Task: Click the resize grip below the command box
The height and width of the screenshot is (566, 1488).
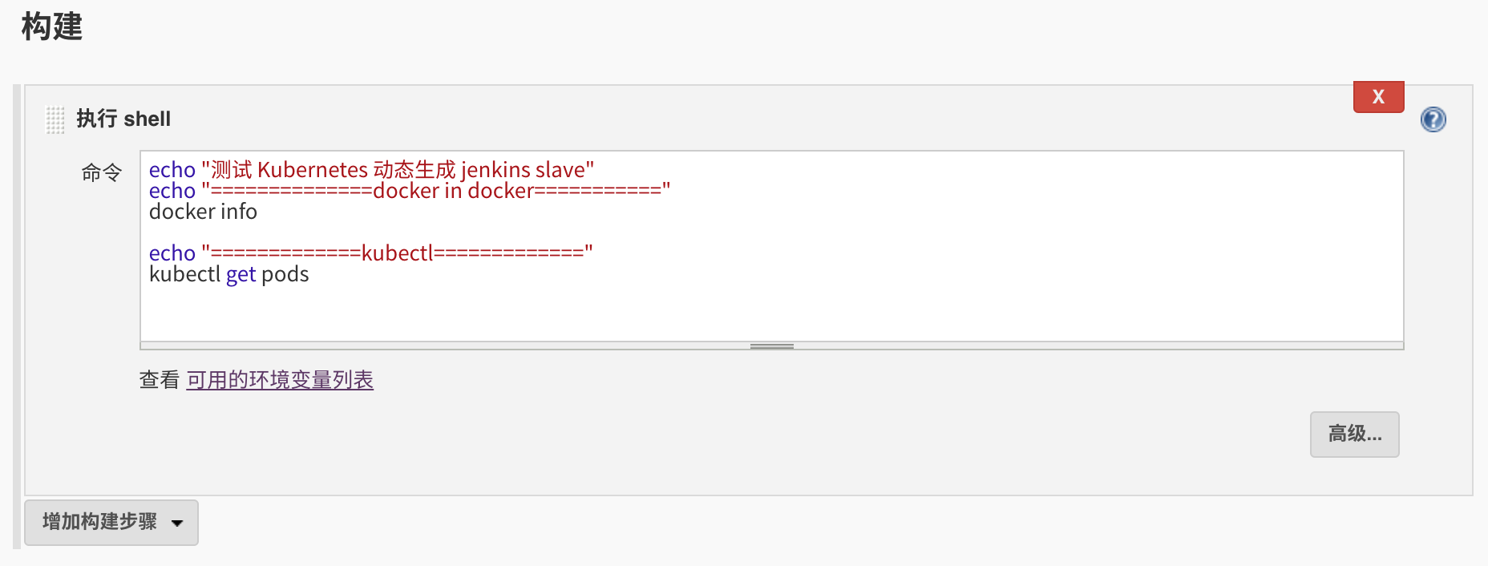Action: pos(771,346)
